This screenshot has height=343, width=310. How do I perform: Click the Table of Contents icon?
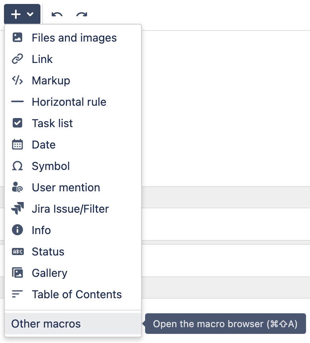[17, 294]
